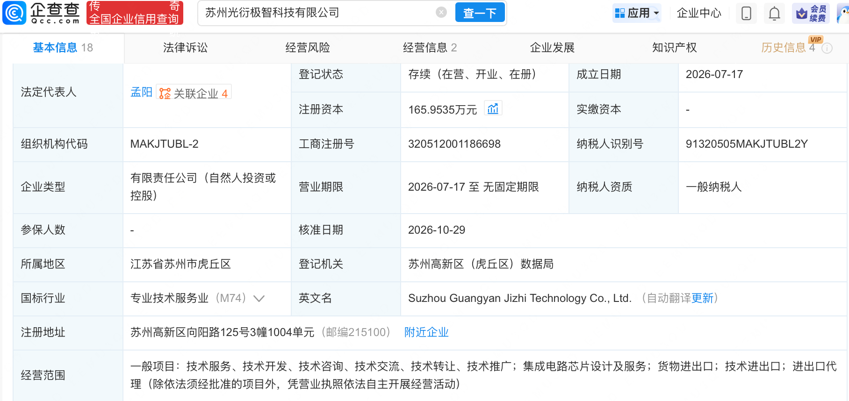Open 企业中心 link
The image size is (849, 401).
(699, 13)
